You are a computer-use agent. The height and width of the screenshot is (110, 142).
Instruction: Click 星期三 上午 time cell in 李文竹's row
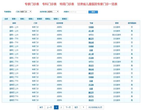(14, 66)
